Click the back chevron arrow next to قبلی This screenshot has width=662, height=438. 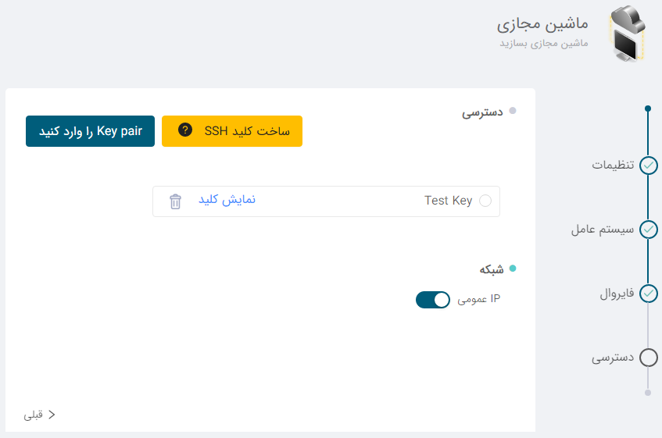pyautogui.click(x=52, y=415)
